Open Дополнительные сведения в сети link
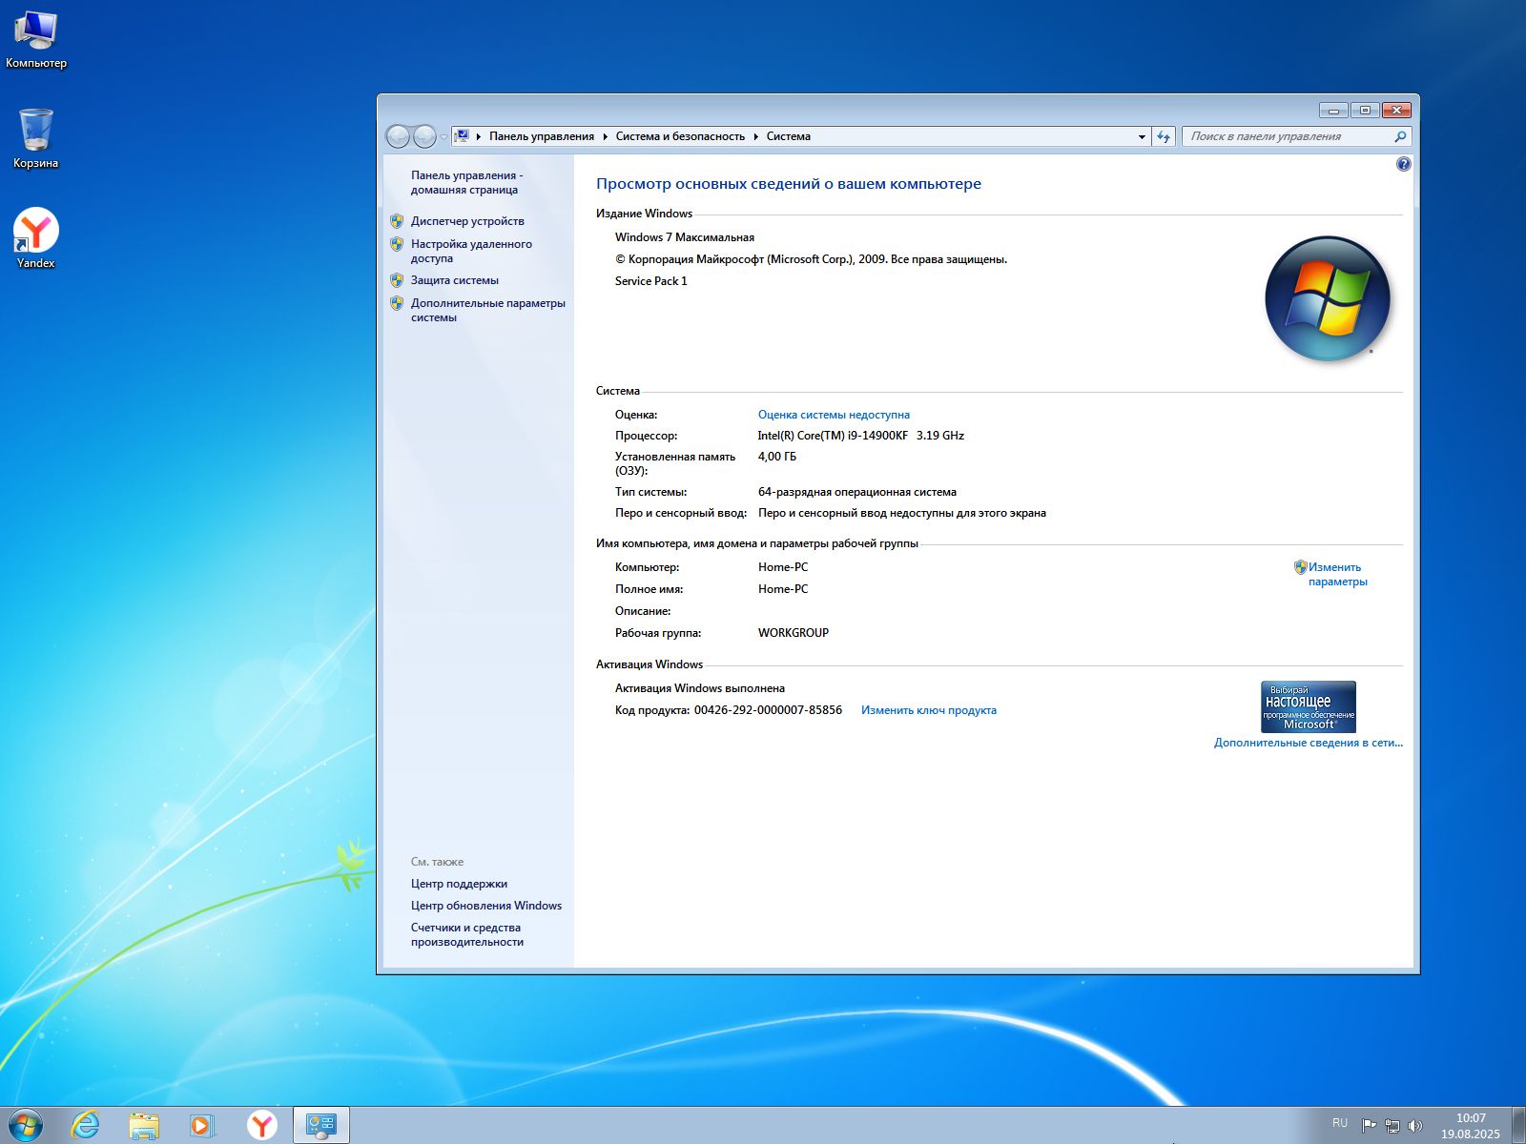The width and height of the screenshot is (1526, 1144). coord(1309,743)
